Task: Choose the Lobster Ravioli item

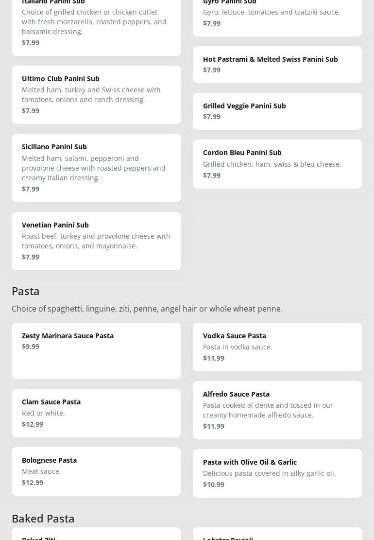Action: [277, 535]
